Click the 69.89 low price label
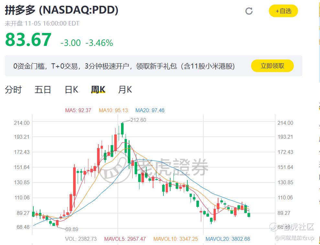The width and height of the screenshot is (320, 245). [x=72, y=229]
